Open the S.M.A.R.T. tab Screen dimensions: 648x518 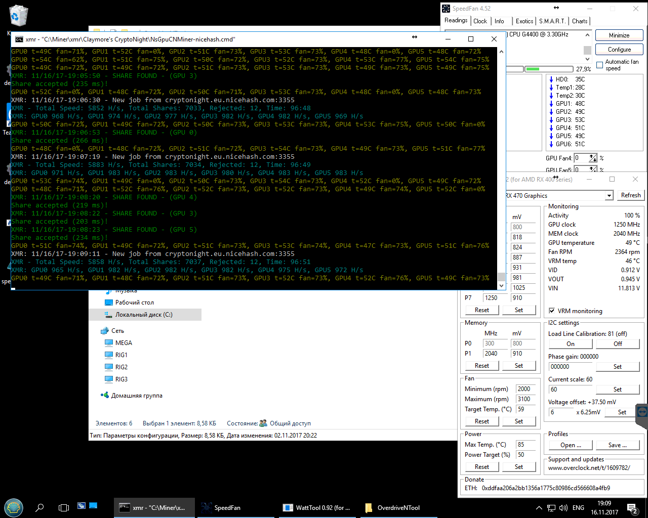pyautogui.click(x=552, y=21)
